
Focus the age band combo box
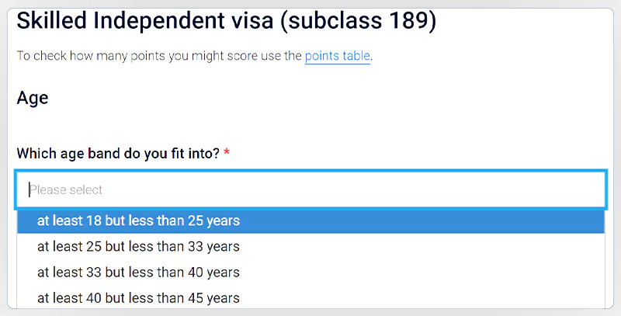click(310, 189)
